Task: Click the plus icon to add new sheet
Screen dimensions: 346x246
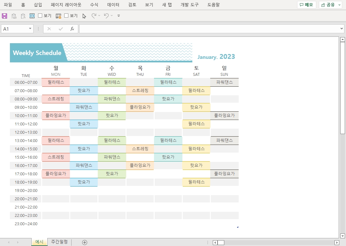Action: [85, 242]
